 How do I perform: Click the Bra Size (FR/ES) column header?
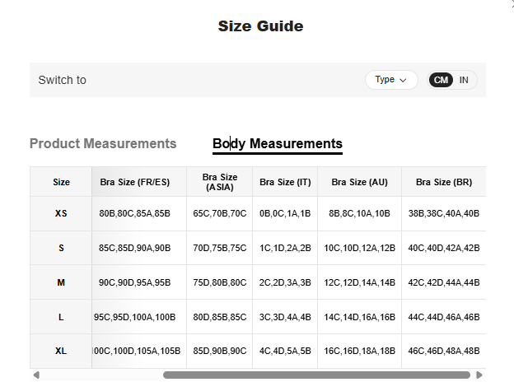click(138, 182)
